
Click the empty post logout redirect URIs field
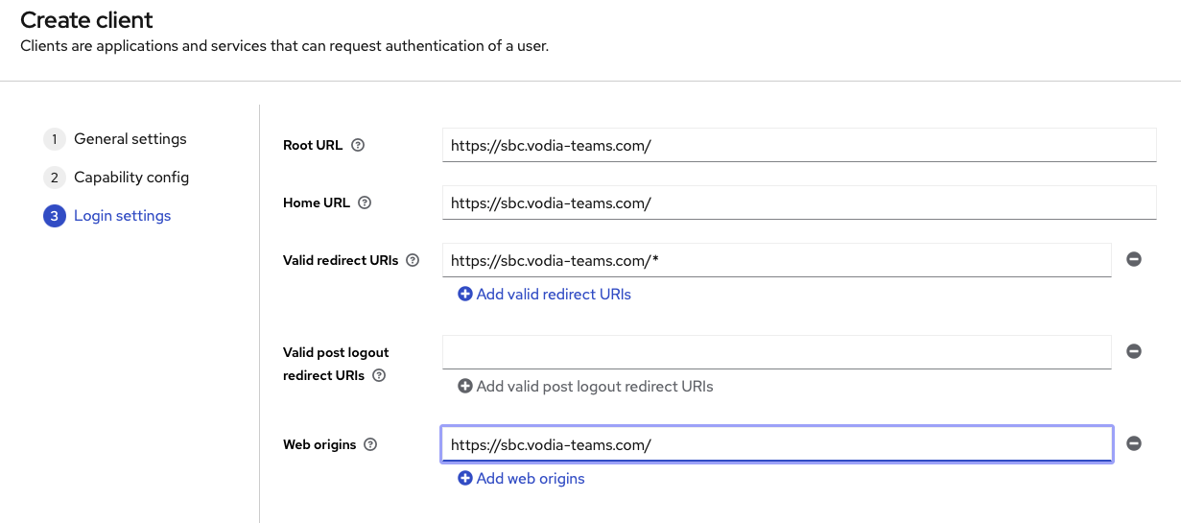777,352
